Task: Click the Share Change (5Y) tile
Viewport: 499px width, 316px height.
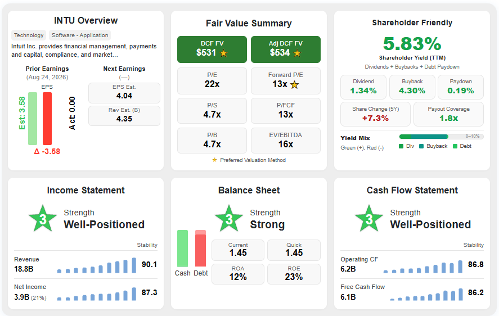Action: [x=376, y=114]
